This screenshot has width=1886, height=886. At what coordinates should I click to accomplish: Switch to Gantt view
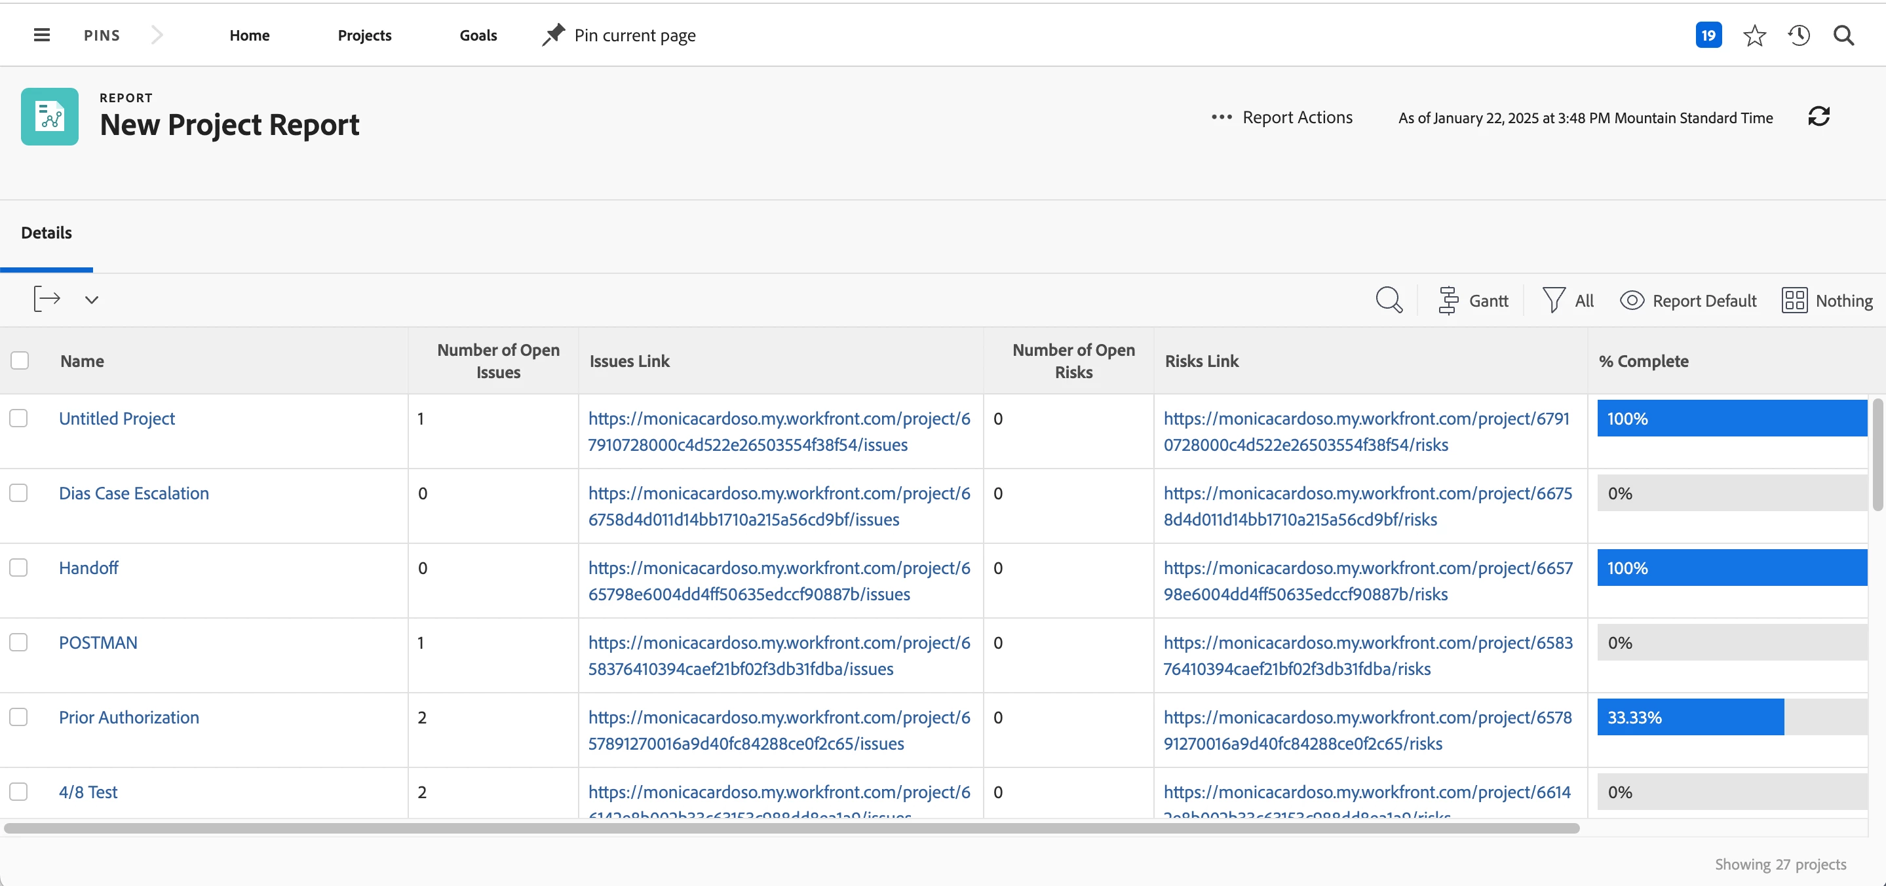pos(1473,300)
